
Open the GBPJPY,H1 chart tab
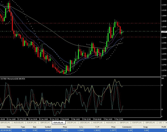[124, 123]
